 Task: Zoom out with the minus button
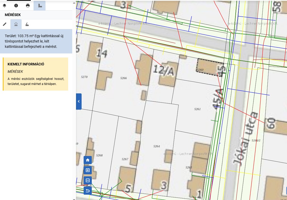click(x=88, y=180)
